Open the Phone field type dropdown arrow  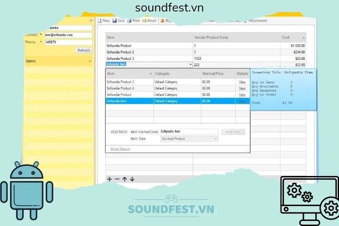[41, 42]
